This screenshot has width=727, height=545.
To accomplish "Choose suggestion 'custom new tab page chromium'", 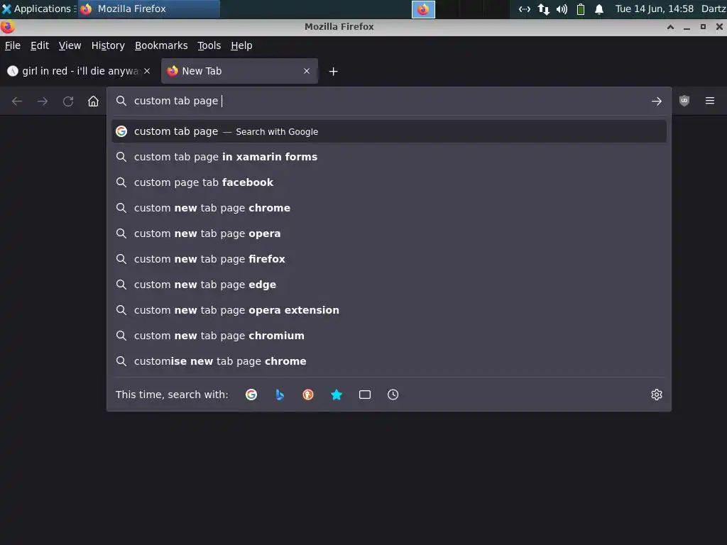I will (389, 336).
